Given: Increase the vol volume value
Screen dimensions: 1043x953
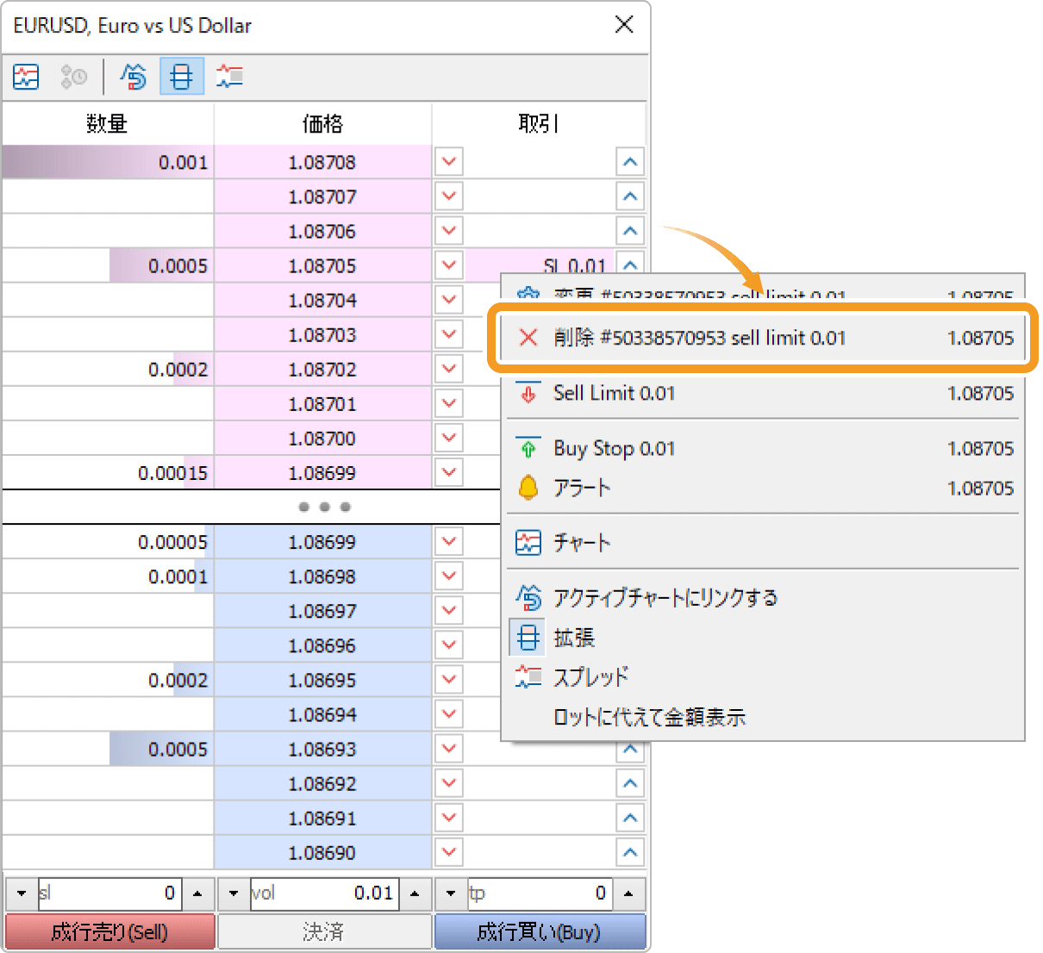Looking at the screenshot, I should (x=415, y=894).
